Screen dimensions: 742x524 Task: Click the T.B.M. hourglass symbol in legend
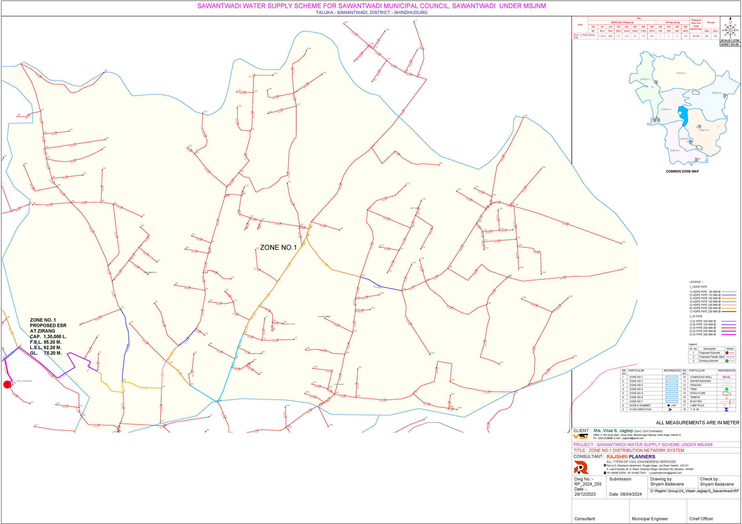726,410
